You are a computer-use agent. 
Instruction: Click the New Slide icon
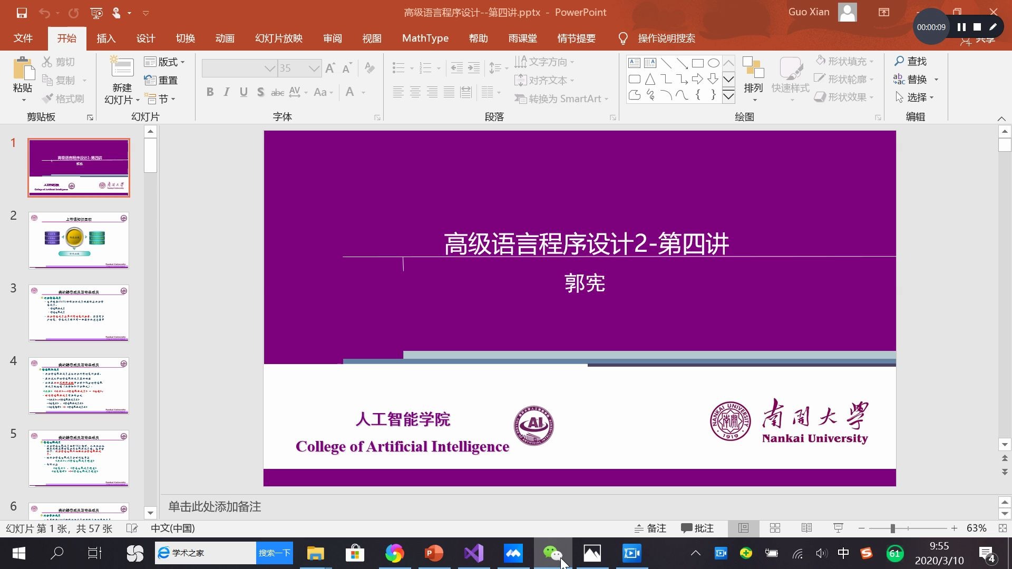(x=122, y=67)
